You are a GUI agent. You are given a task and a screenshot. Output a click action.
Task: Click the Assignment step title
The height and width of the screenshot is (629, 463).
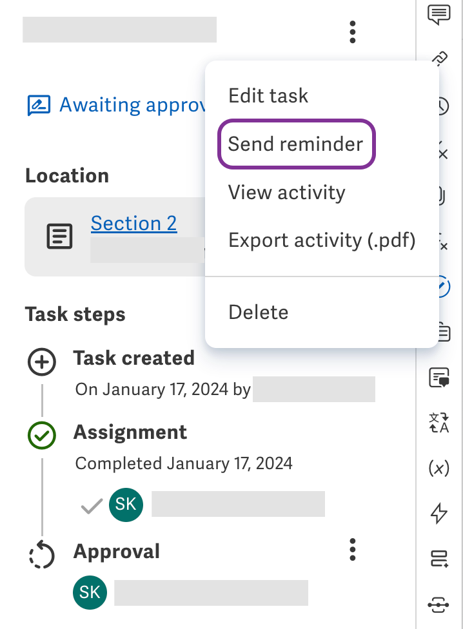point(130,432)
